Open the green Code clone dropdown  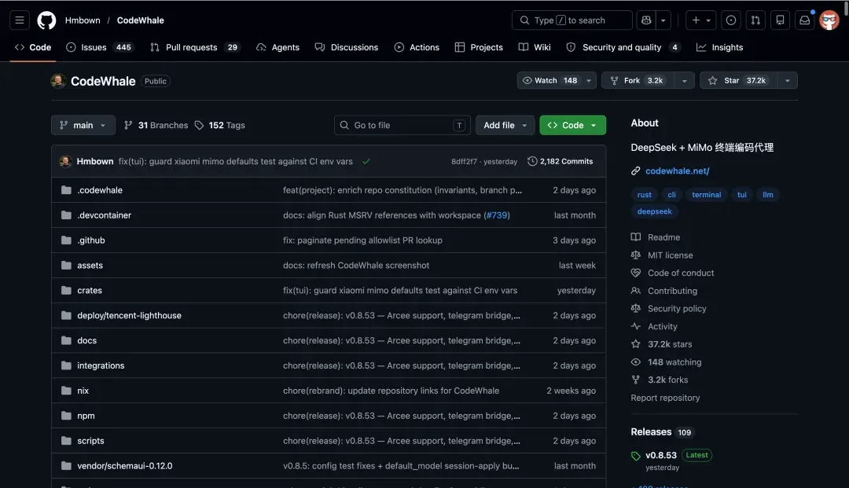[572, 125]
